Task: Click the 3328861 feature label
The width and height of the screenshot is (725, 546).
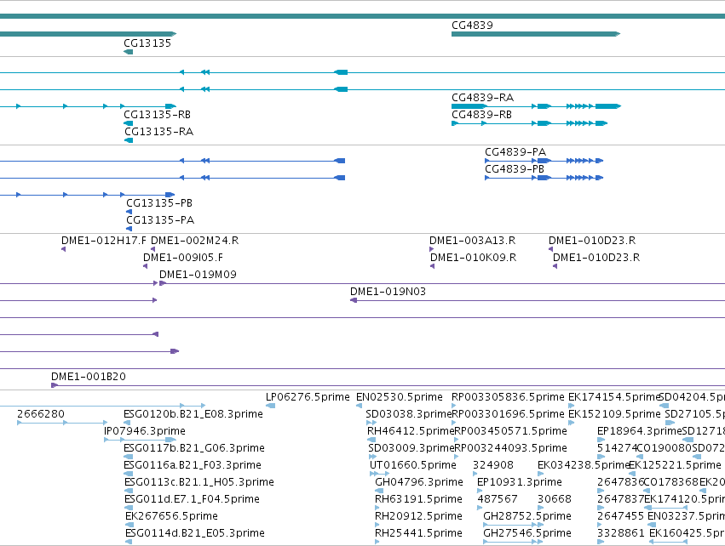Action: click(x=620, y=533)
